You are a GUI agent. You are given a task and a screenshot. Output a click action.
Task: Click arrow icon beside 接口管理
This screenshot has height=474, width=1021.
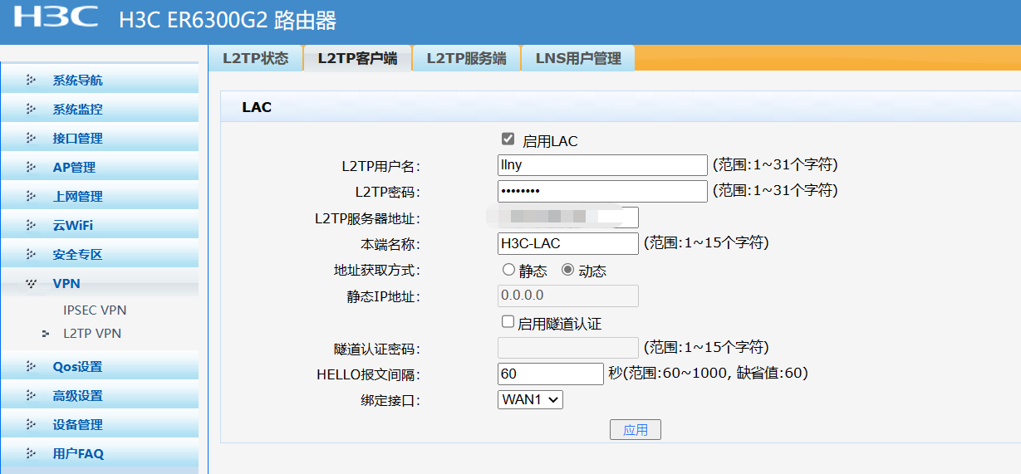point(32,139)
